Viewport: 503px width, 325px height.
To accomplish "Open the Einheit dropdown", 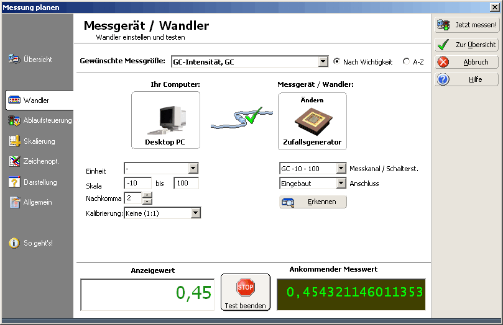I will click(193, 168).
